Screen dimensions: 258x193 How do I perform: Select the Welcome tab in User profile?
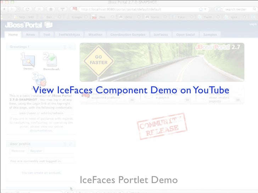click(18, 151)
